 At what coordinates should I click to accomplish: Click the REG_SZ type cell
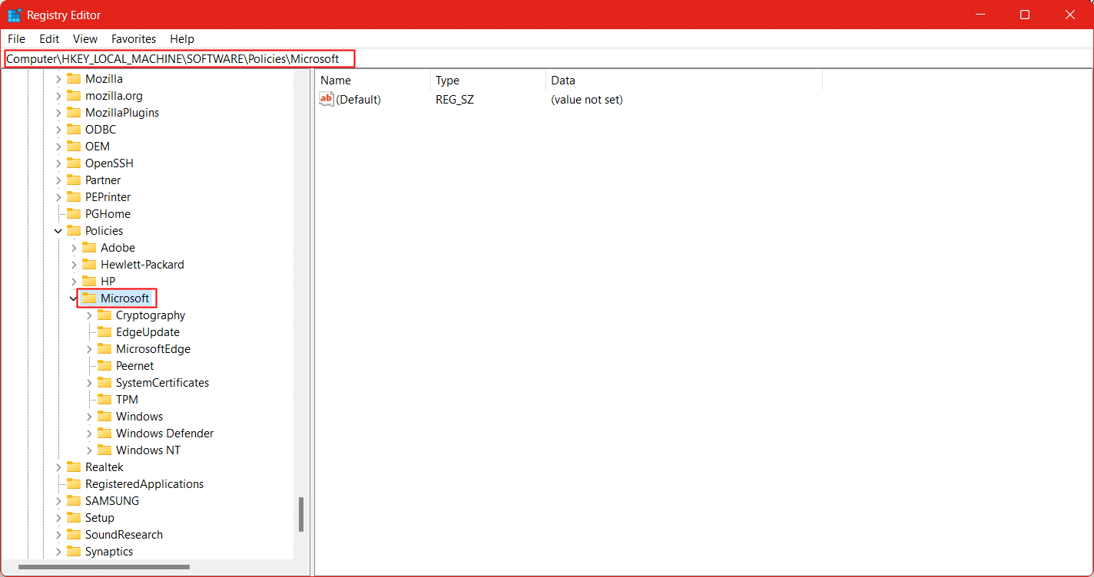click(455, 100)
